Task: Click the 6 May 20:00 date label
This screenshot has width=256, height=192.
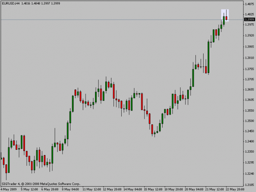Action: point(50,189)
